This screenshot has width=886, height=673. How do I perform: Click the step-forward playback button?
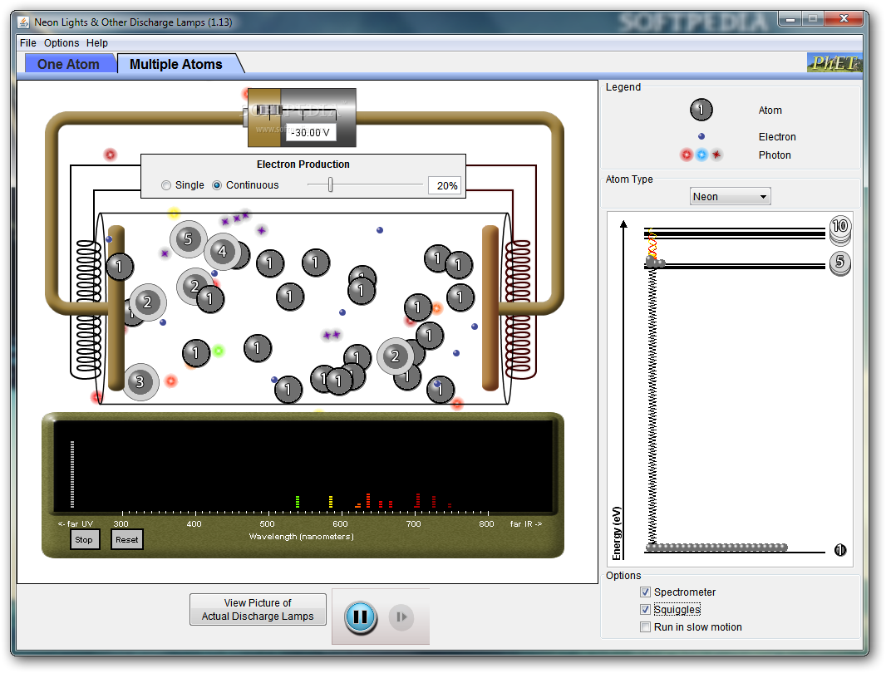click(401, 617)
